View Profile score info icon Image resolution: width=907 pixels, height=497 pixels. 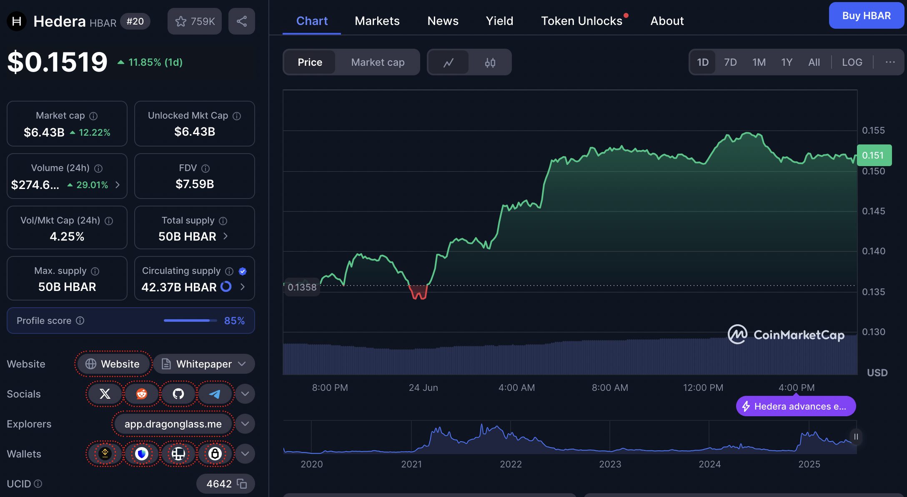(x=80, y=321)
